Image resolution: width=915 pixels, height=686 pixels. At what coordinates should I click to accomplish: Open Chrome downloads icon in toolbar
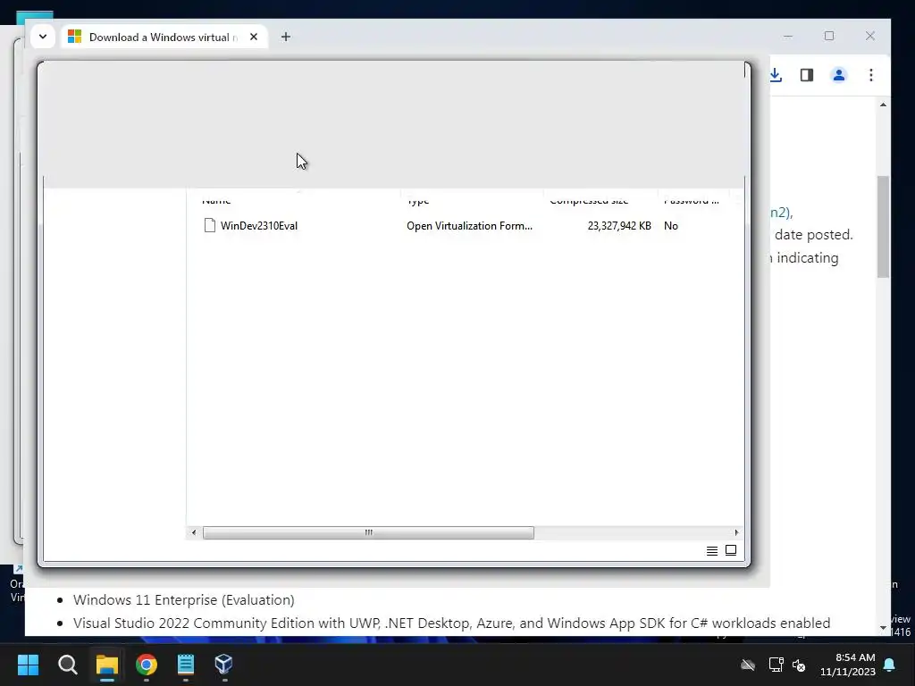(776, 75)
